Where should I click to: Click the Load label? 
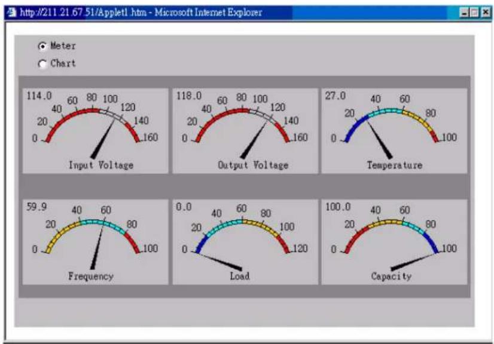pyautogui.click(x=240, y=276)
